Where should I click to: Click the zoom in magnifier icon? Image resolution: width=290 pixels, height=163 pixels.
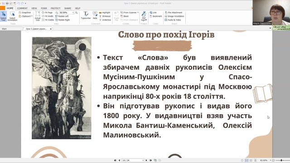(x=76, y=13)
